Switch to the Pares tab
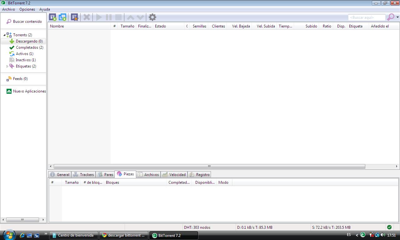Screen dimensions: 400x240 105,175
